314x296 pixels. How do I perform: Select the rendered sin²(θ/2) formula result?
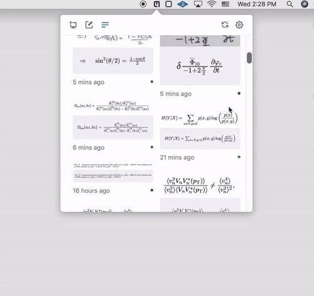point(113,61)
